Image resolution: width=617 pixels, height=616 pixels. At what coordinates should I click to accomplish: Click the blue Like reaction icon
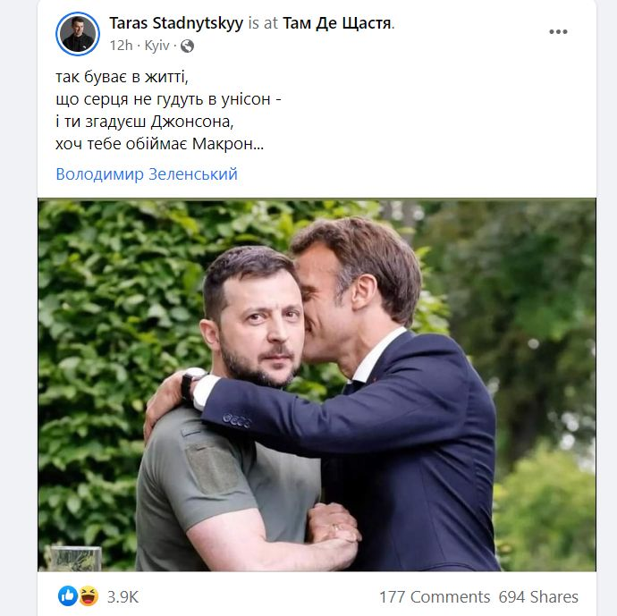tap(68, 596)
